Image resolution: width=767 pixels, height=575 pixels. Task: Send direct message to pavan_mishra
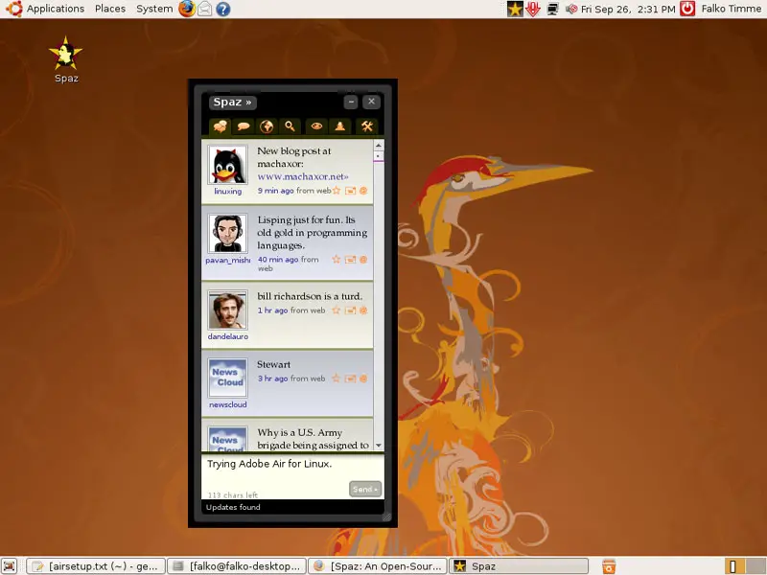350,260
